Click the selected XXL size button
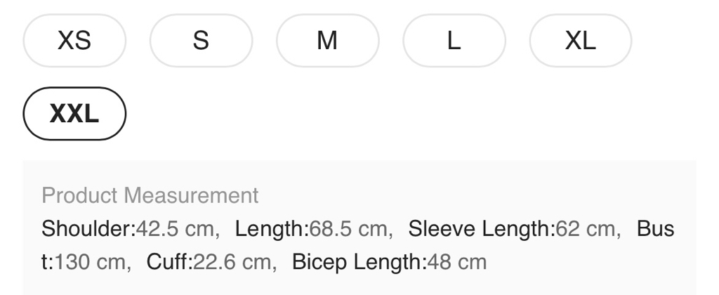This screenshot has height=295, width=719. (x=74, y=113)
